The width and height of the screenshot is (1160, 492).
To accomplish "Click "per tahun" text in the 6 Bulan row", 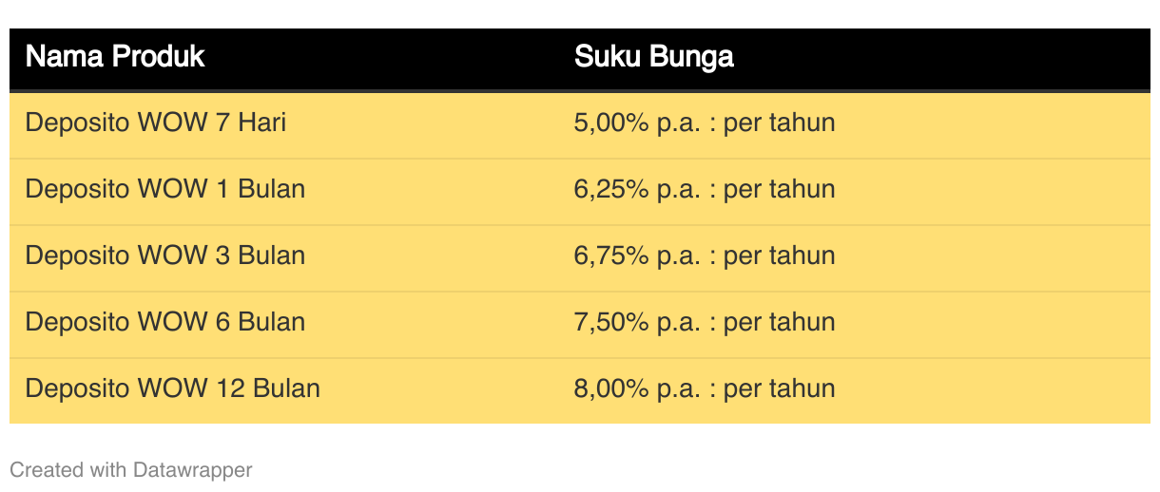I will (x=780, y=323).
